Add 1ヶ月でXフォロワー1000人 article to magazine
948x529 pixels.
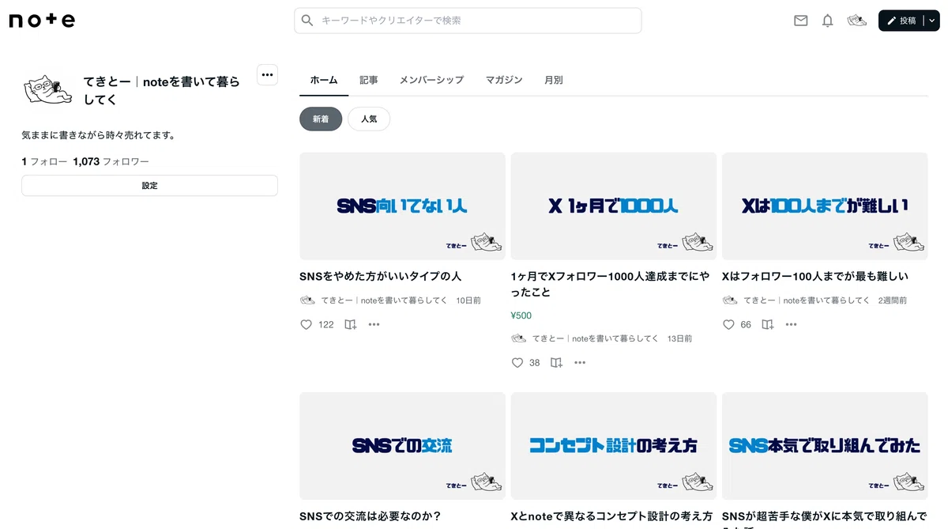click(556, 363)
